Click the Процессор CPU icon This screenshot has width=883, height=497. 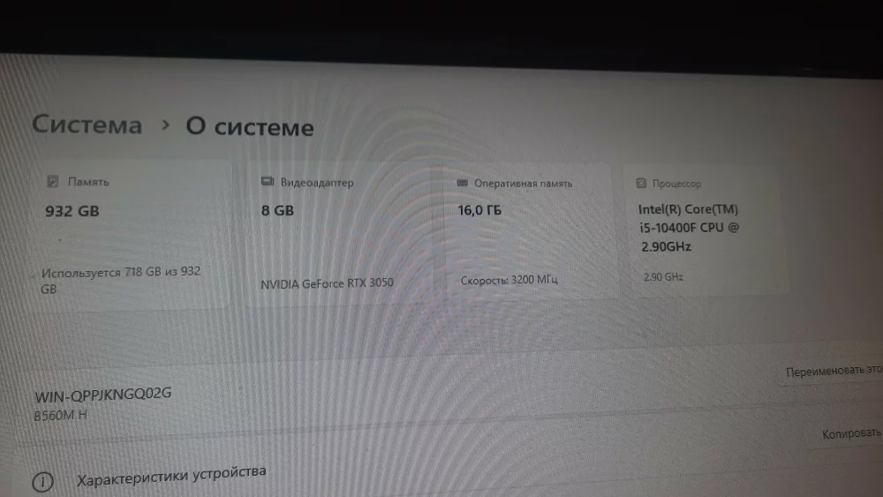pos(641,183)
